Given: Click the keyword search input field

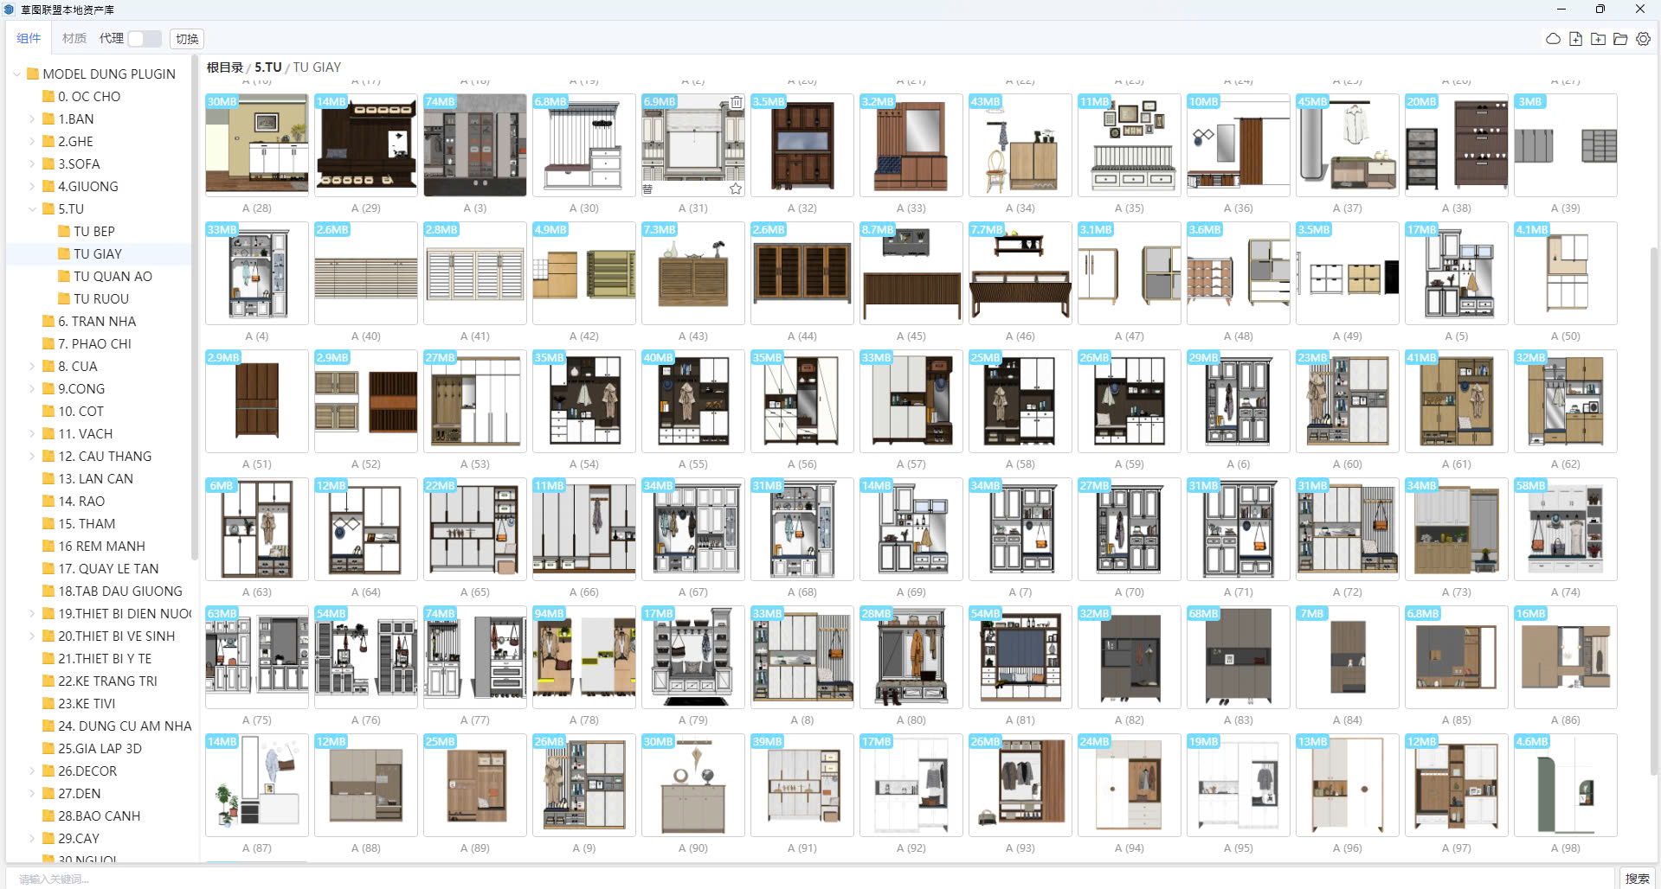Looking at the screenshot, I should click(805, 879).
